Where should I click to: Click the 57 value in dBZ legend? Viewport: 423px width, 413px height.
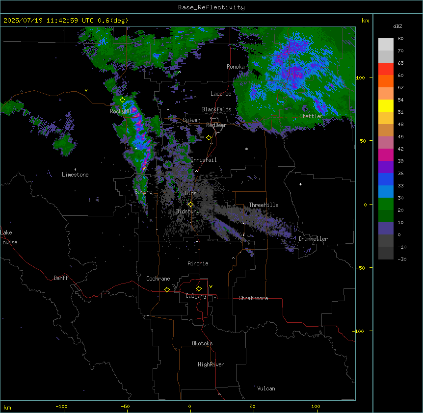click(400, 88)
